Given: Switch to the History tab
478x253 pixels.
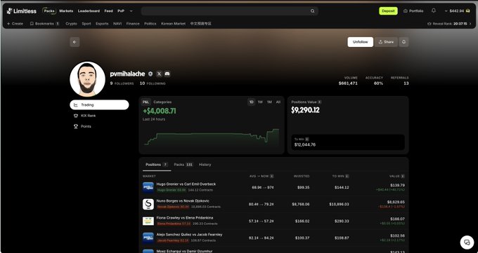Looking at the screenshot, I should point(205,165).
